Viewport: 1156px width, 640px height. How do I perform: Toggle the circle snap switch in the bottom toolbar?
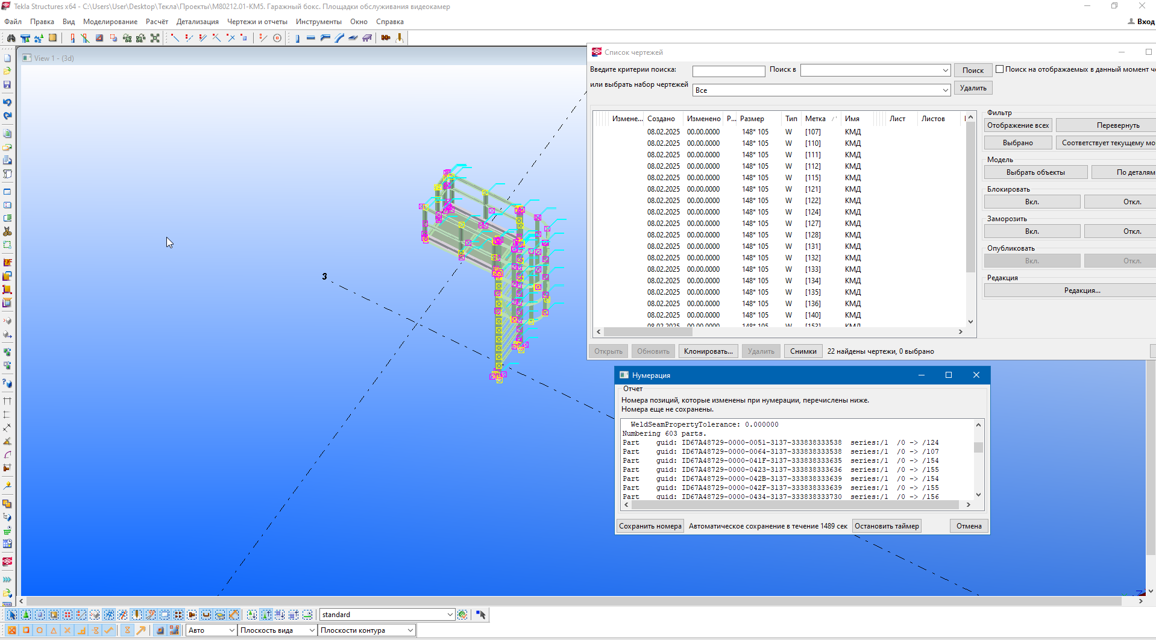click(40, 630)
